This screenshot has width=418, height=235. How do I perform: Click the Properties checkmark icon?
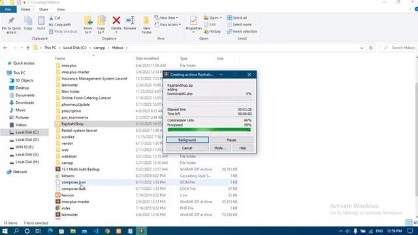(193, 20)
